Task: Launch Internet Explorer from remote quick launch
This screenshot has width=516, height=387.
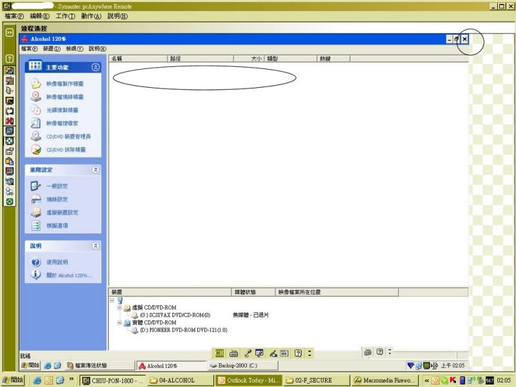Action: pos(48,365)
